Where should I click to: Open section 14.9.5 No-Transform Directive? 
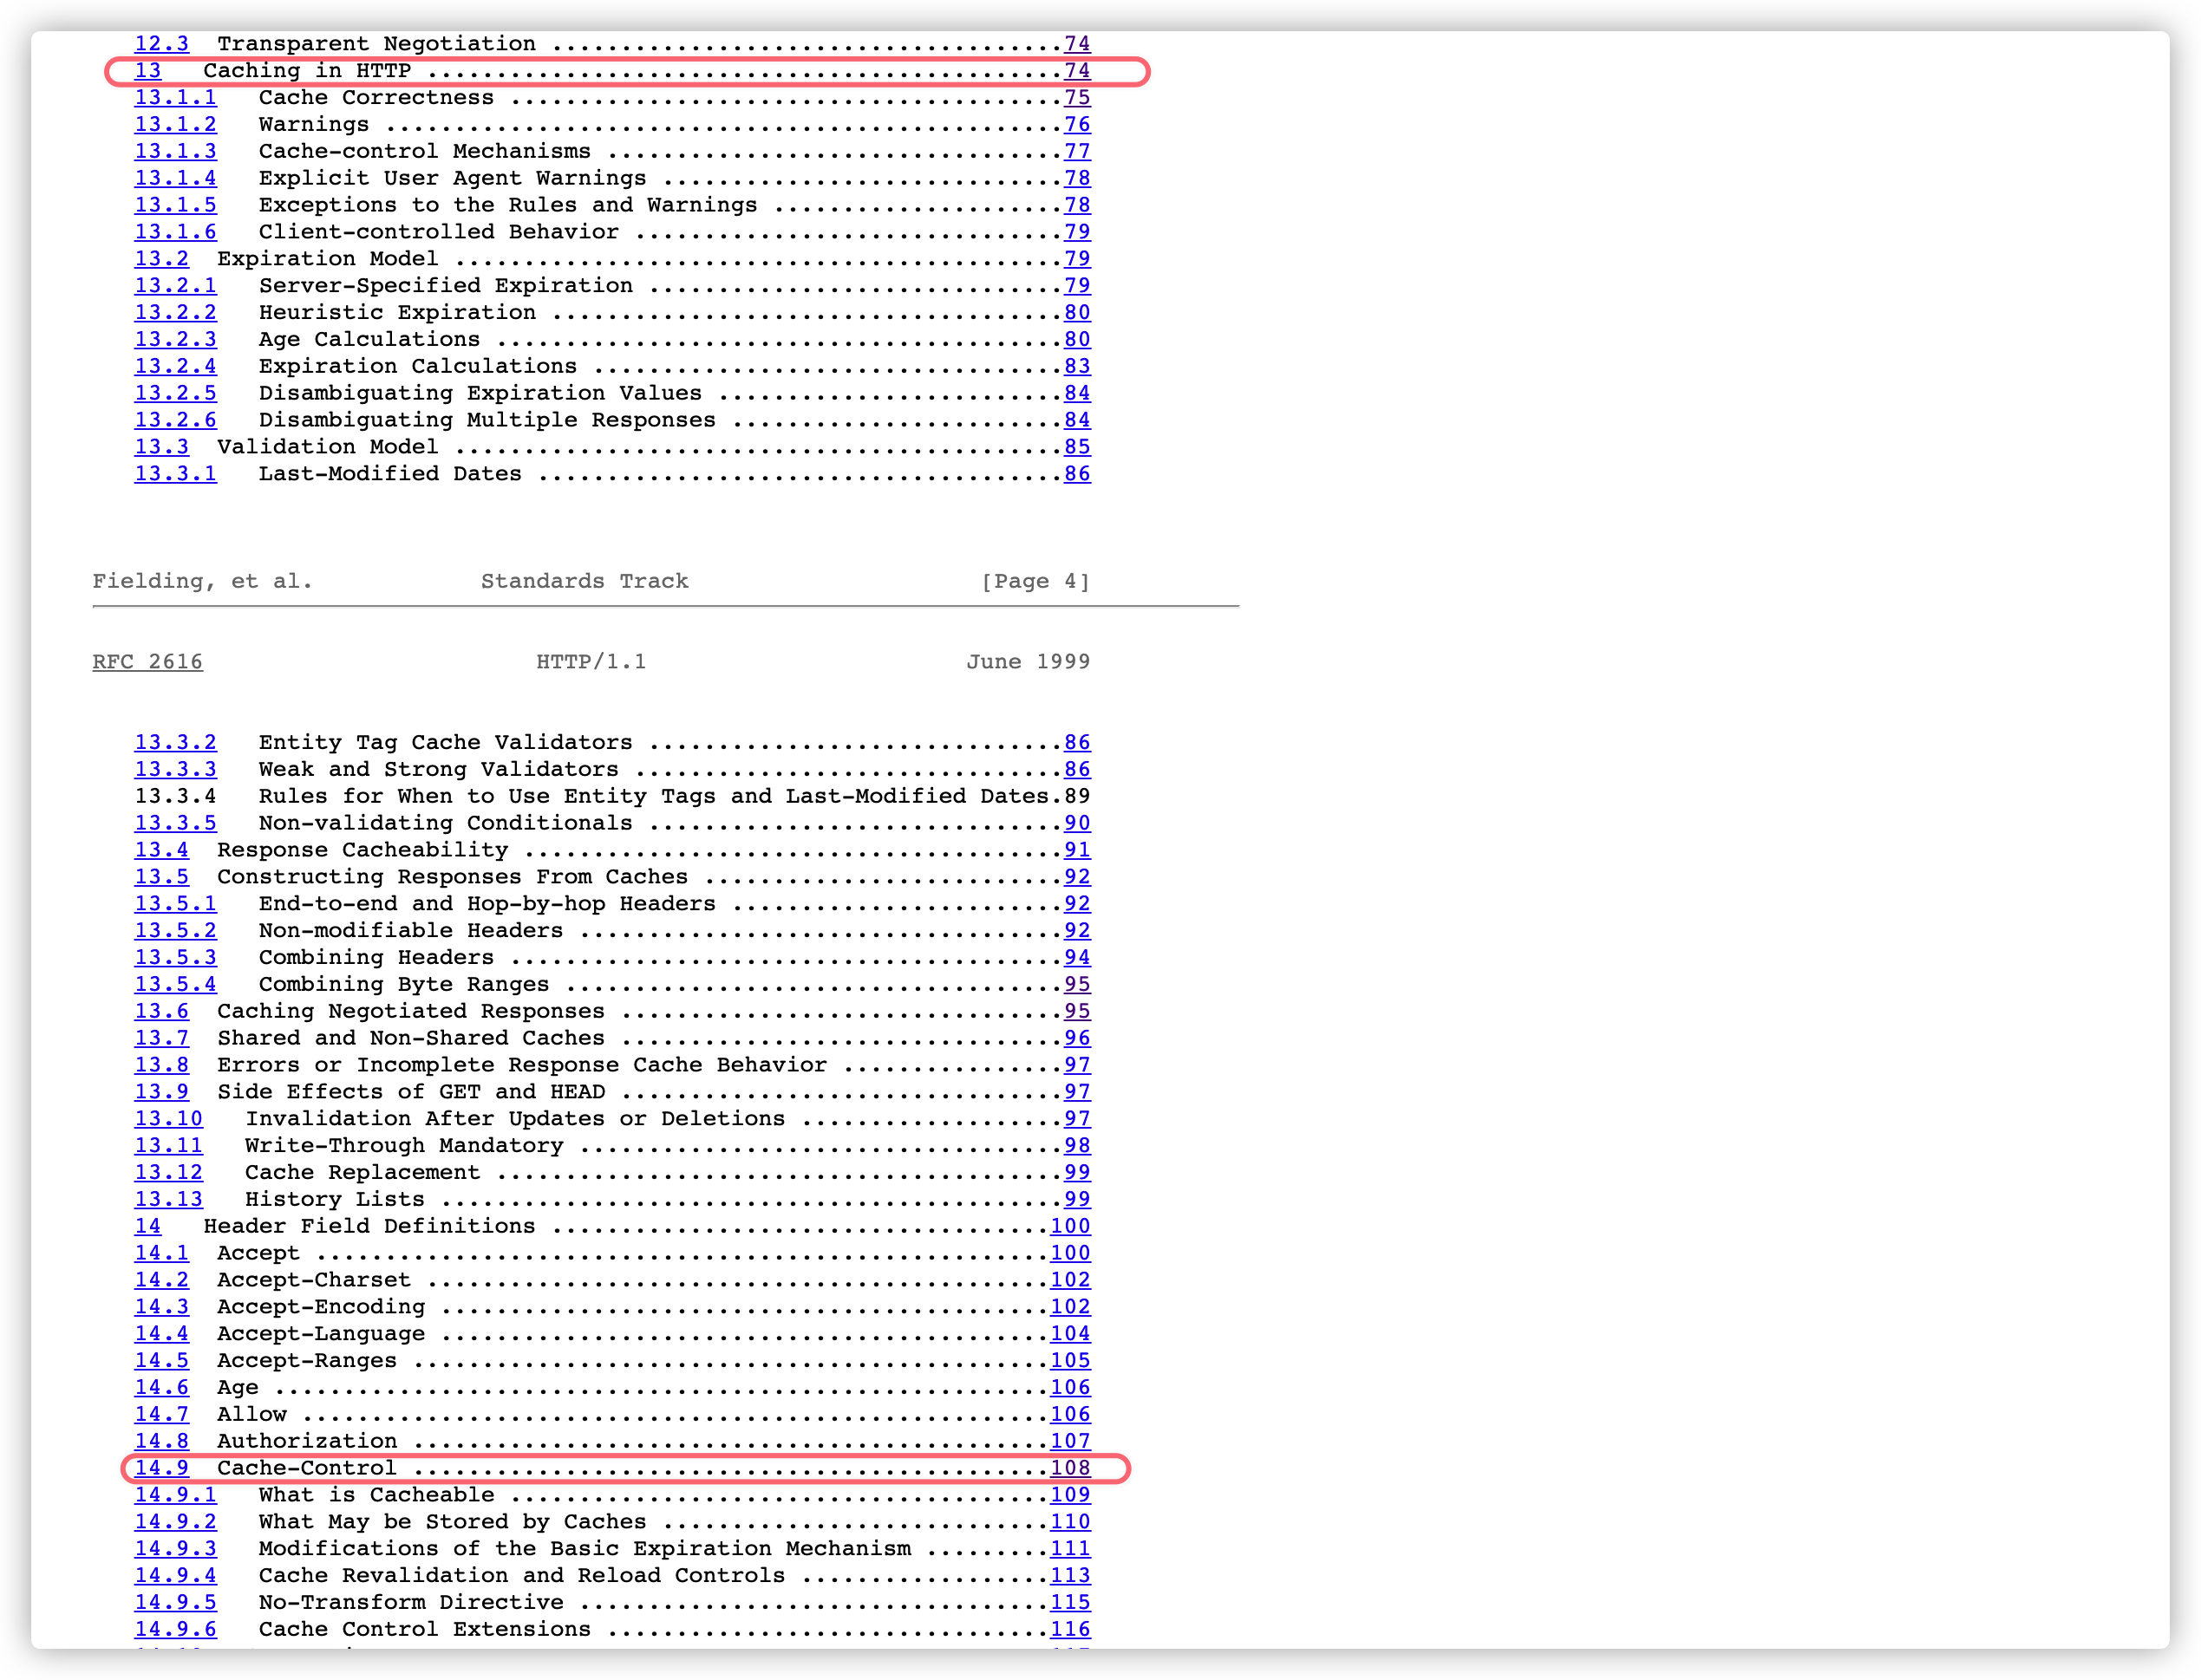pos(175,1603)
